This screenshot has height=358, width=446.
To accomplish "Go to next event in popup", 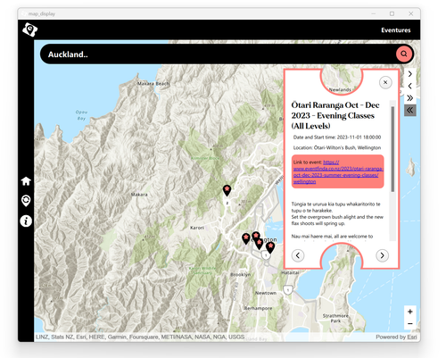I will [x=382, y=255].
